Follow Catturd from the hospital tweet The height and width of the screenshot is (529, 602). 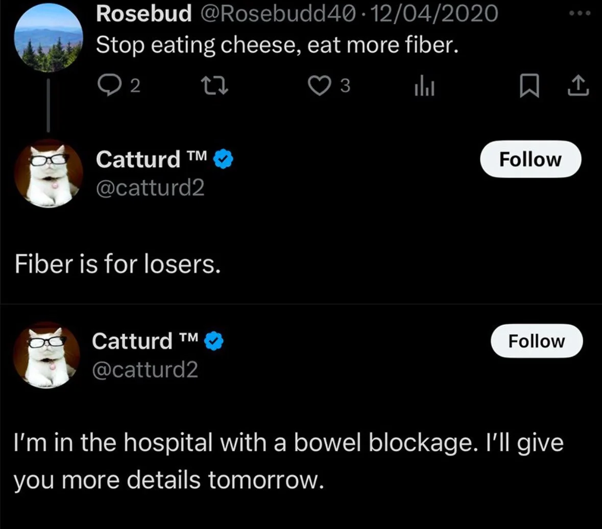click(x=537, y=341)
